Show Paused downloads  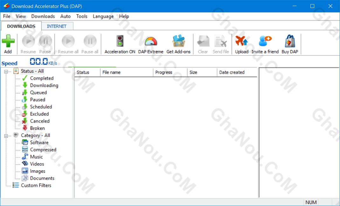click(x=37, y=100)
